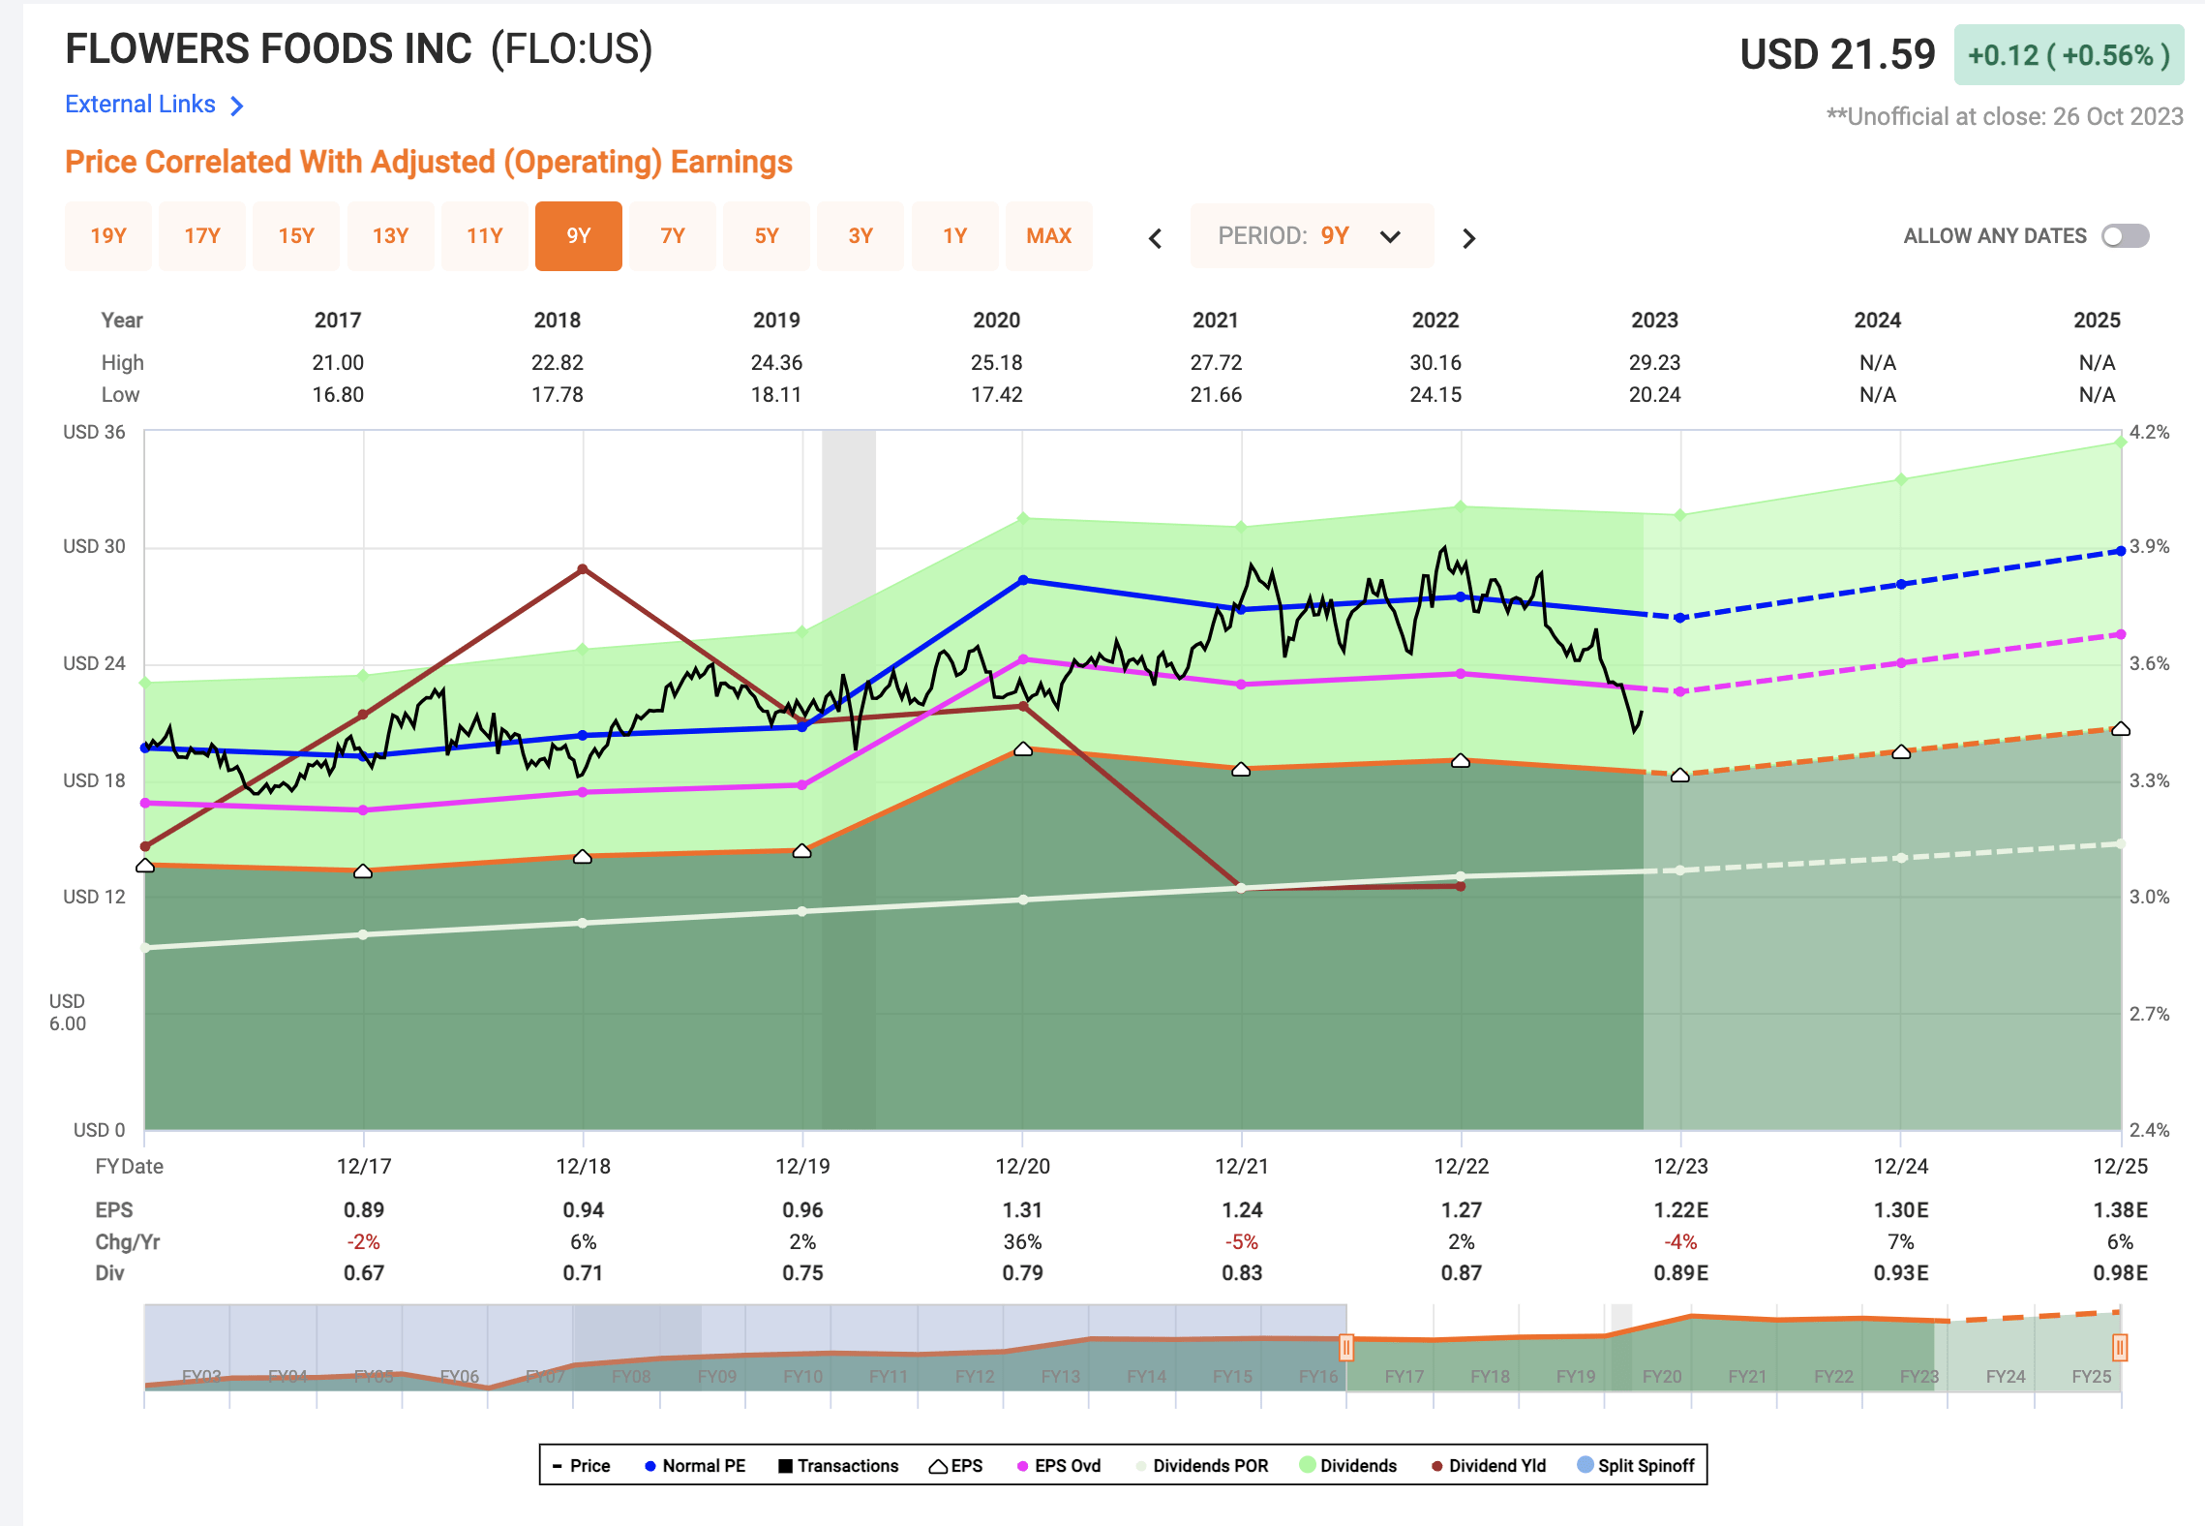Click FY20 in the timeline navigator

coord(1662,1376)
